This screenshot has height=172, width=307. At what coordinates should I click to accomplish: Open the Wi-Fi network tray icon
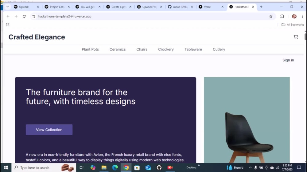[x=278, y=167]
